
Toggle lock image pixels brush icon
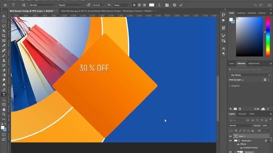(240, 131)
